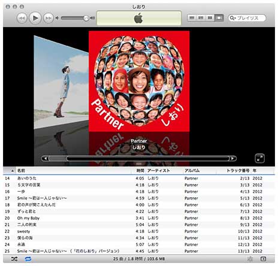The width and height of the screenshot is (278, 266).
Task: Switch to album list view icon
Action: click(x=201, y=18)
